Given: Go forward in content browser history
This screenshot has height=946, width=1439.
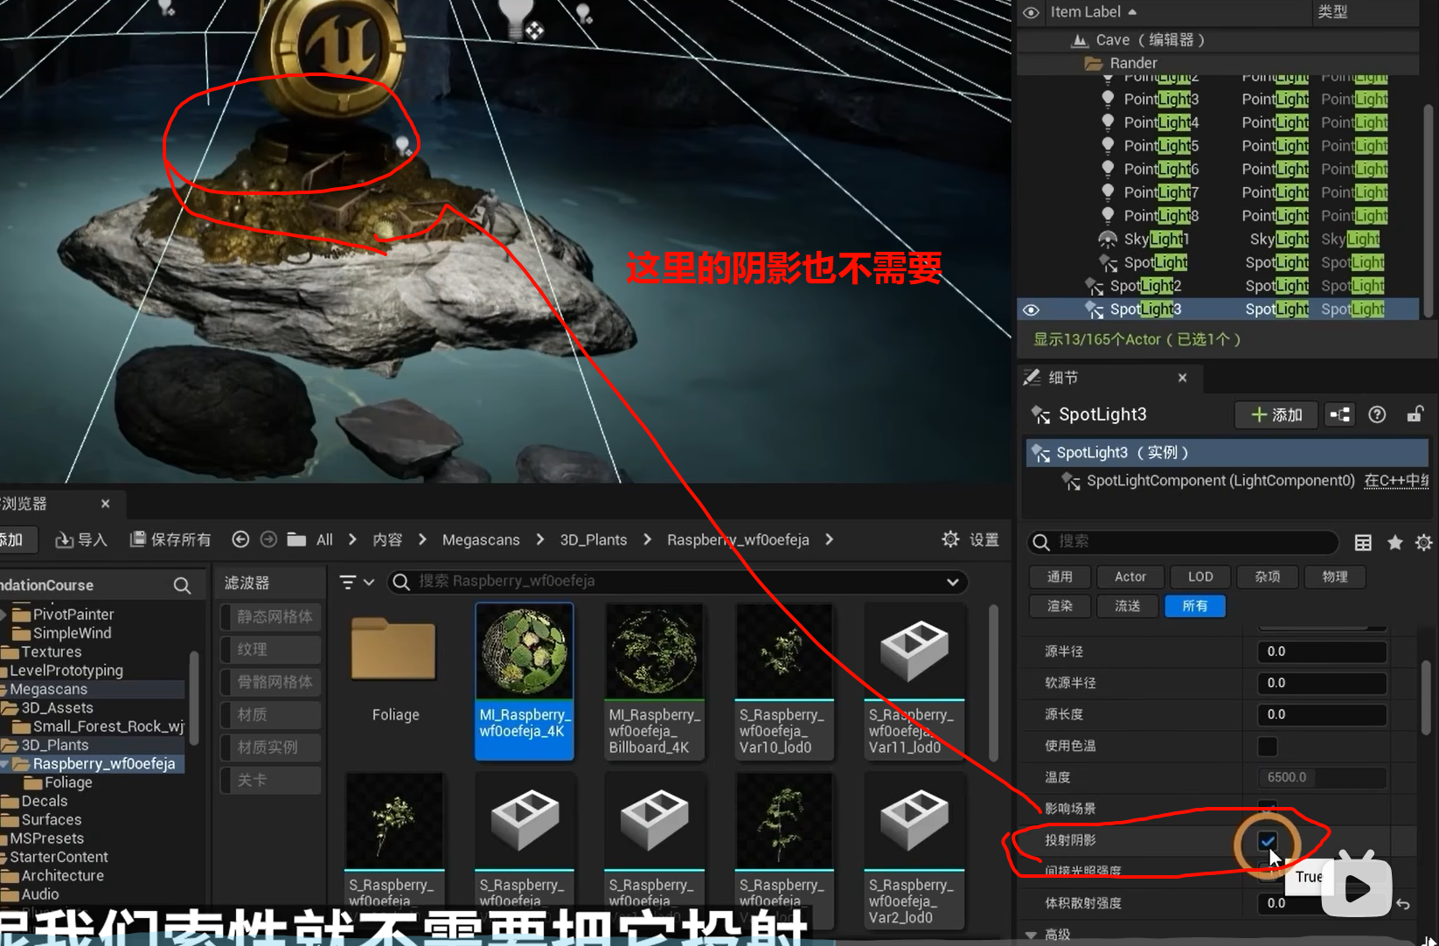Looking at the screenshot, I should 268,539.
